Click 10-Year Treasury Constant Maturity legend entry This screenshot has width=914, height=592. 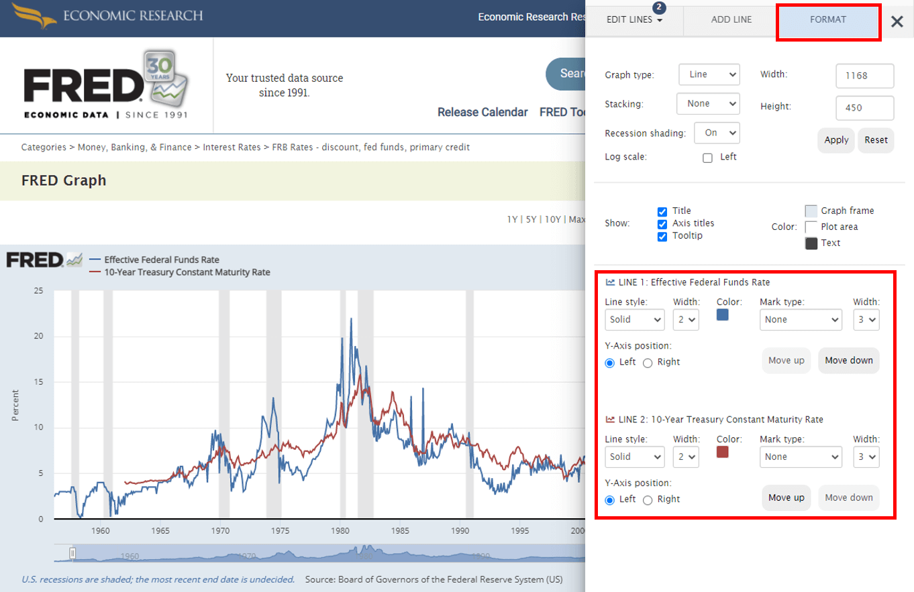click(179, 272)
